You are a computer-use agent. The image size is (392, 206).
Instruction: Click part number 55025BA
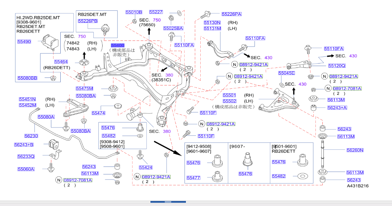[173, 28]
